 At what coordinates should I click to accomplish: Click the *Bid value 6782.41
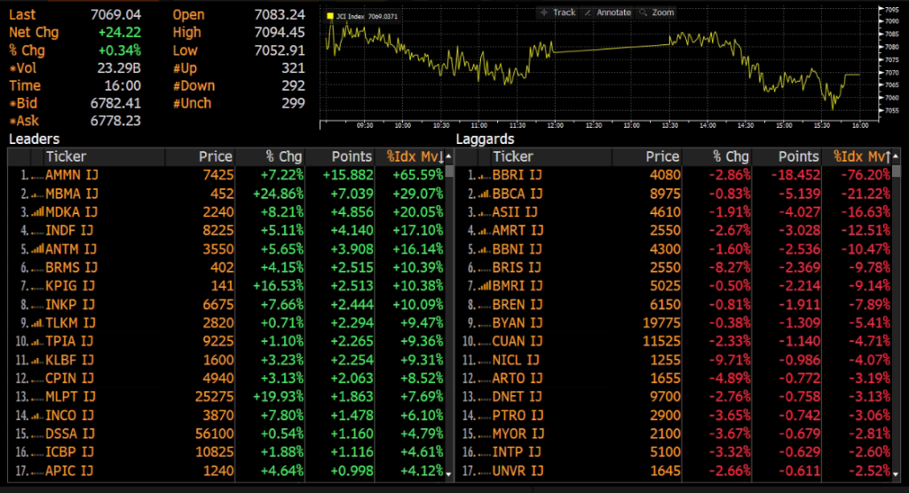click(115, 103)
